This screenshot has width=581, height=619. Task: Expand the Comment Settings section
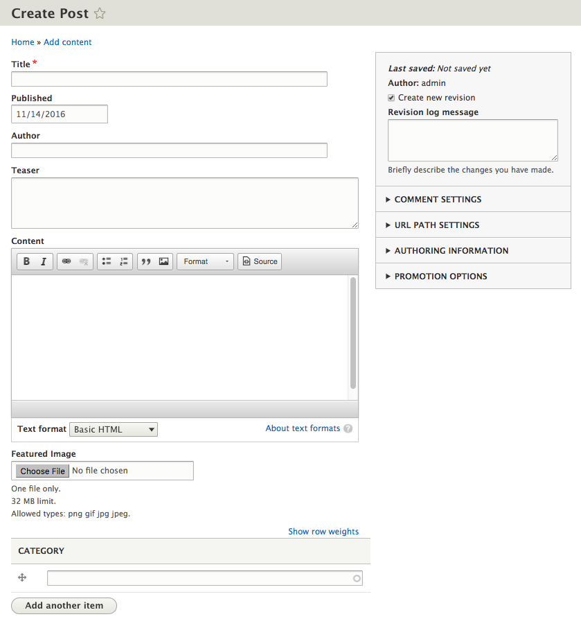[x=438, y=200]
